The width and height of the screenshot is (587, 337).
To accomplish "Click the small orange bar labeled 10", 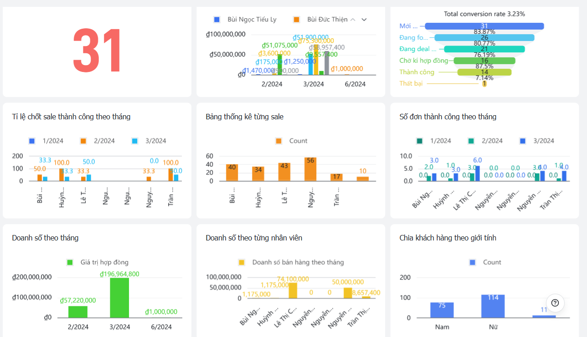I will click(363, 179).
